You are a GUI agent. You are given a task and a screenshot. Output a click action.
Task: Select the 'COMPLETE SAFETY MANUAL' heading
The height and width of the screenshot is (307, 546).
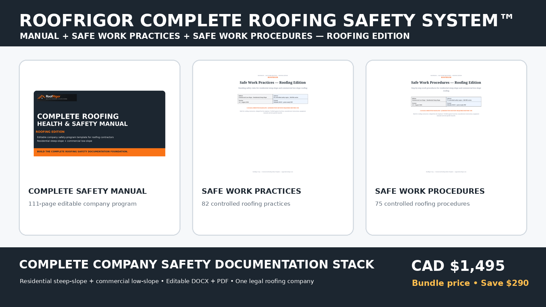click(87, 191)
